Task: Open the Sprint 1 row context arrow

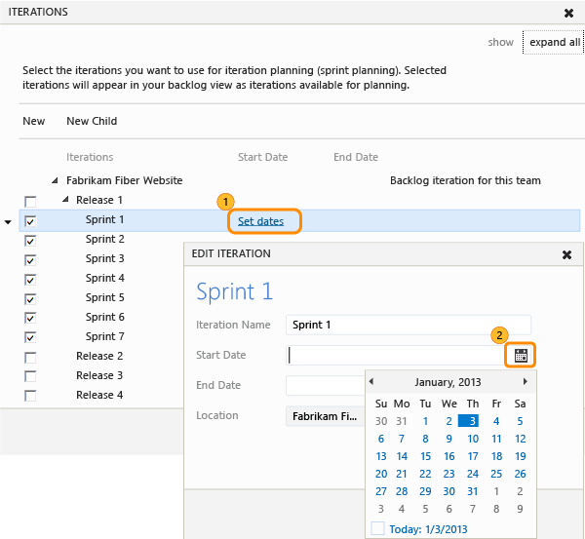Action: click(8, 222)
